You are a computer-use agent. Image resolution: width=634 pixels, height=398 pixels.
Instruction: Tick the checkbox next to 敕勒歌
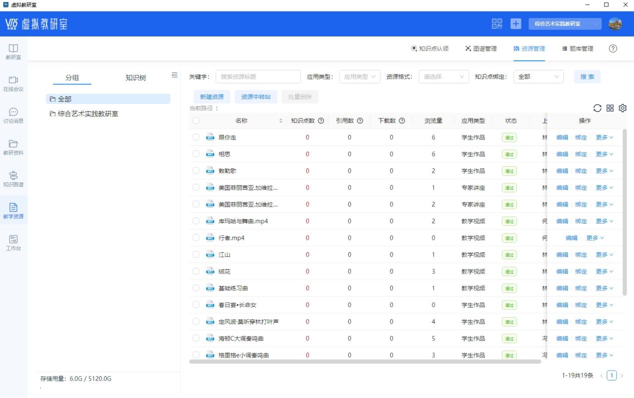196,171
